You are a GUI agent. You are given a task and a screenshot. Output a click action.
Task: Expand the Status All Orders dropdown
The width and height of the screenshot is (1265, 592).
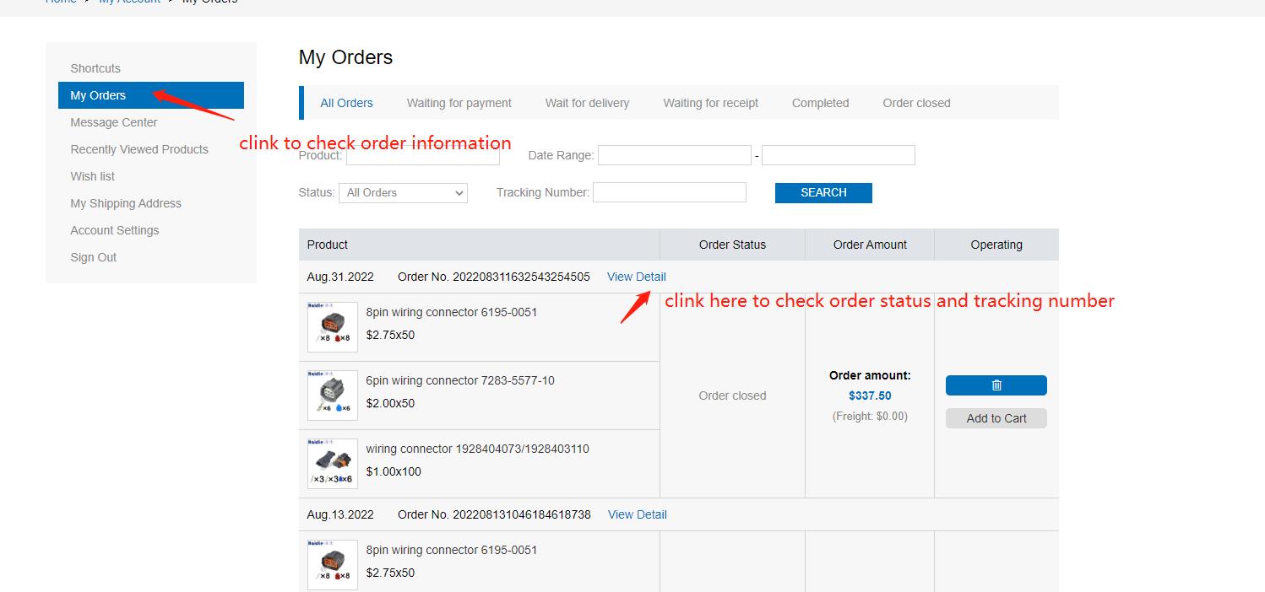(403, 193)
